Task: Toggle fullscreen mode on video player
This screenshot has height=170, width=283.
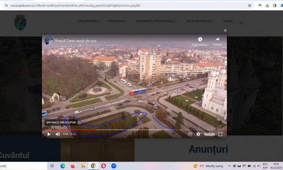Action: point(220,134)
